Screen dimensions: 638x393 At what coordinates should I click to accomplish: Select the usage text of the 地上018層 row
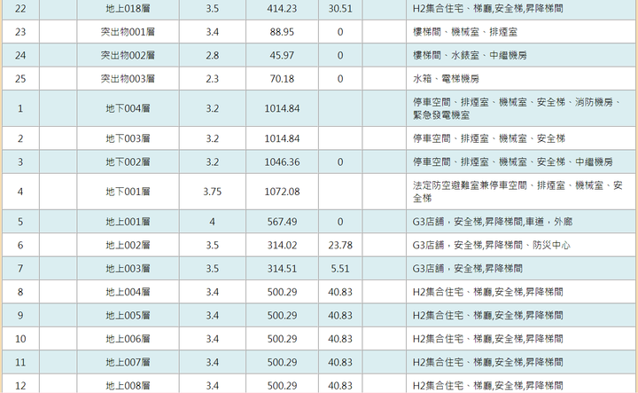pyautogui.click(x=488, y=9)
